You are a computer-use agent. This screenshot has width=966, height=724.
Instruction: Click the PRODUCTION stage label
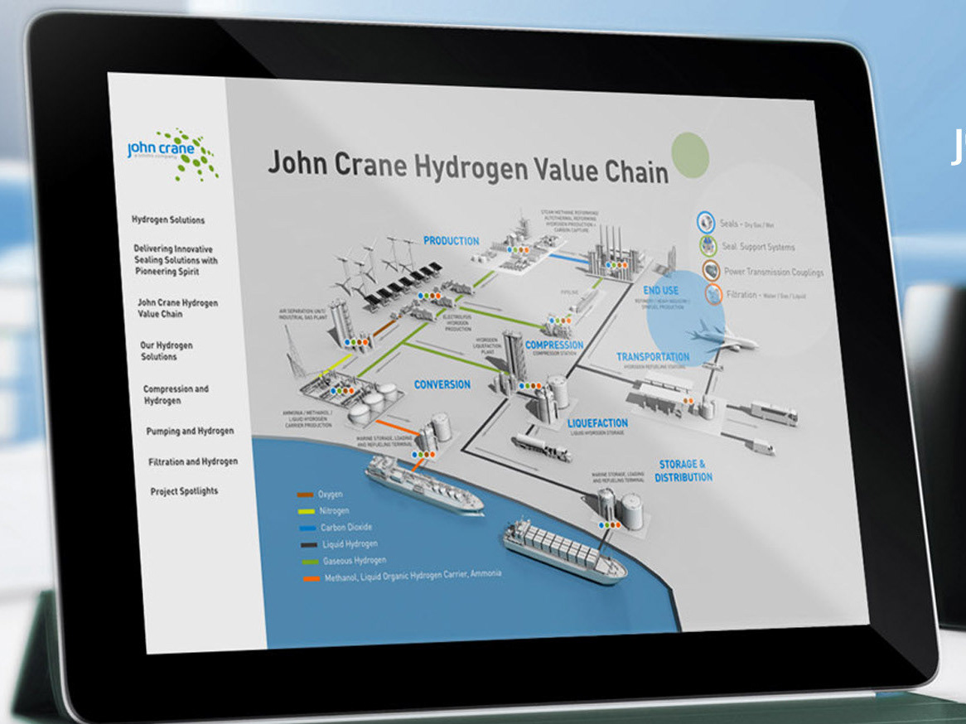[x=451, y=241]
